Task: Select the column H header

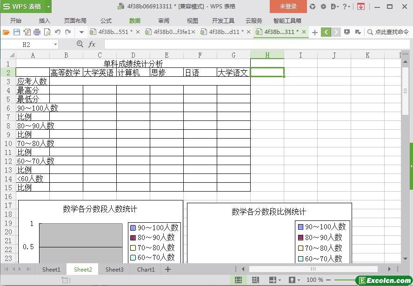Action: (267, 55)
